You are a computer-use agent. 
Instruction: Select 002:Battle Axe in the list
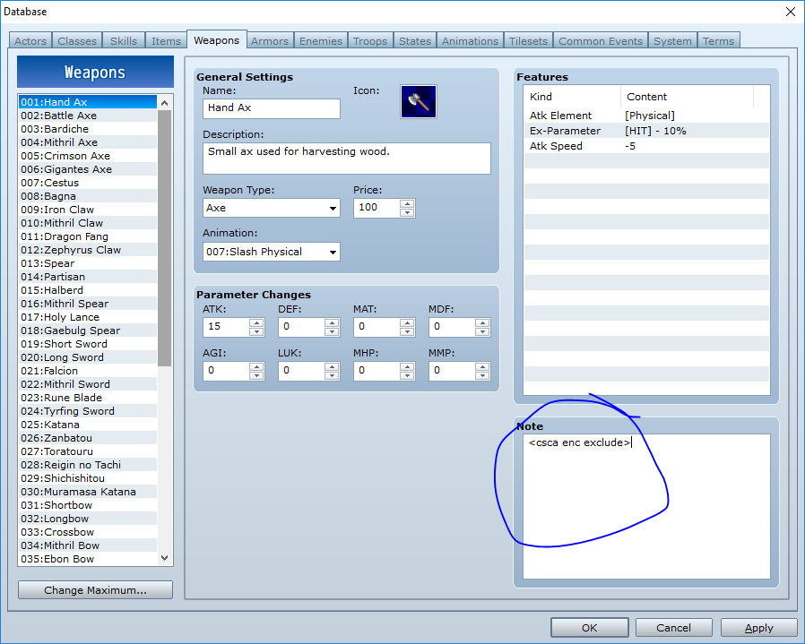pos(87,116)
